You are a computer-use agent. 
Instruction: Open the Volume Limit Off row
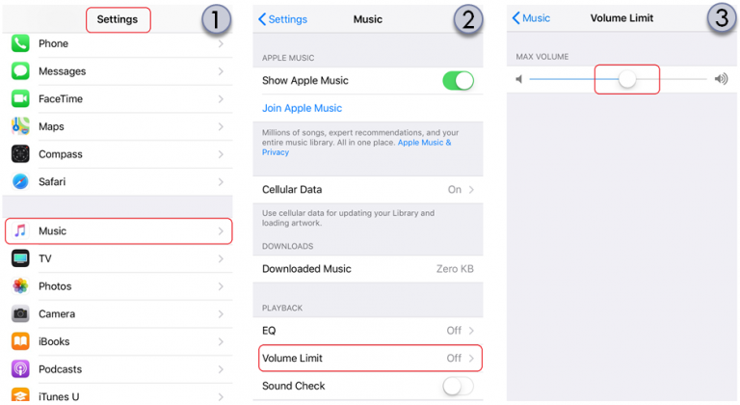point(370,358)
